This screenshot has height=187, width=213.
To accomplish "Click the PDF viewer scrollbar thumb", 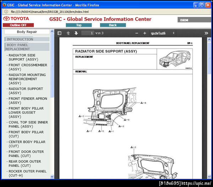I will coord(209,58).
